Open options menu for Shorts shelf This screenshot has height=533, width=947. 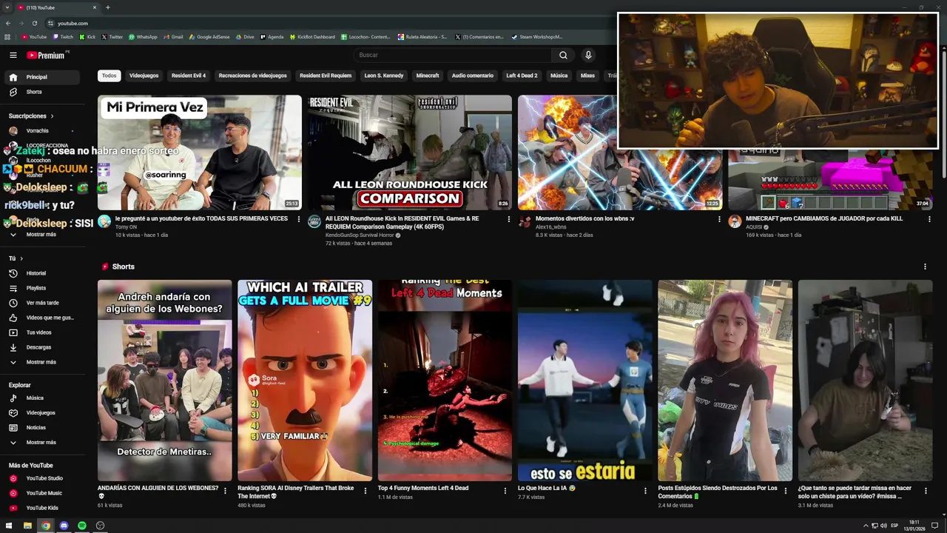[x=925, y=266]
